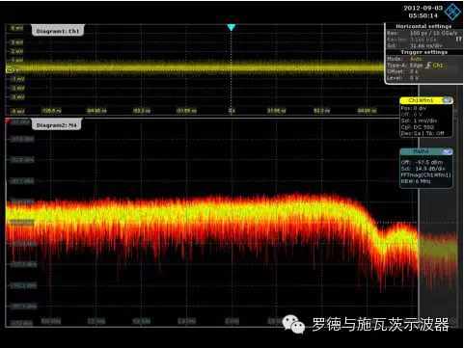Click the RBW: 6 MHz value
The width and height of the screenshot is (464, 348).
pyautogui.click(x=416, y=181)
